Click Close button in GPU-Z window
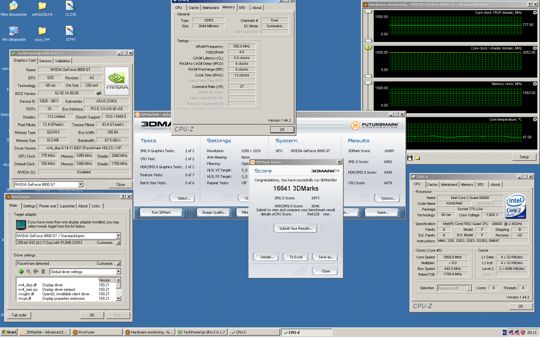The height and width of the screenshot is (337, 540). [x=121, y=185]
